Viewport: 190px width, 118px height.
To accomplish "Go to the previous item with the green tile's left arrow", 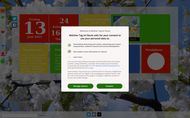I will coord(52,59).
